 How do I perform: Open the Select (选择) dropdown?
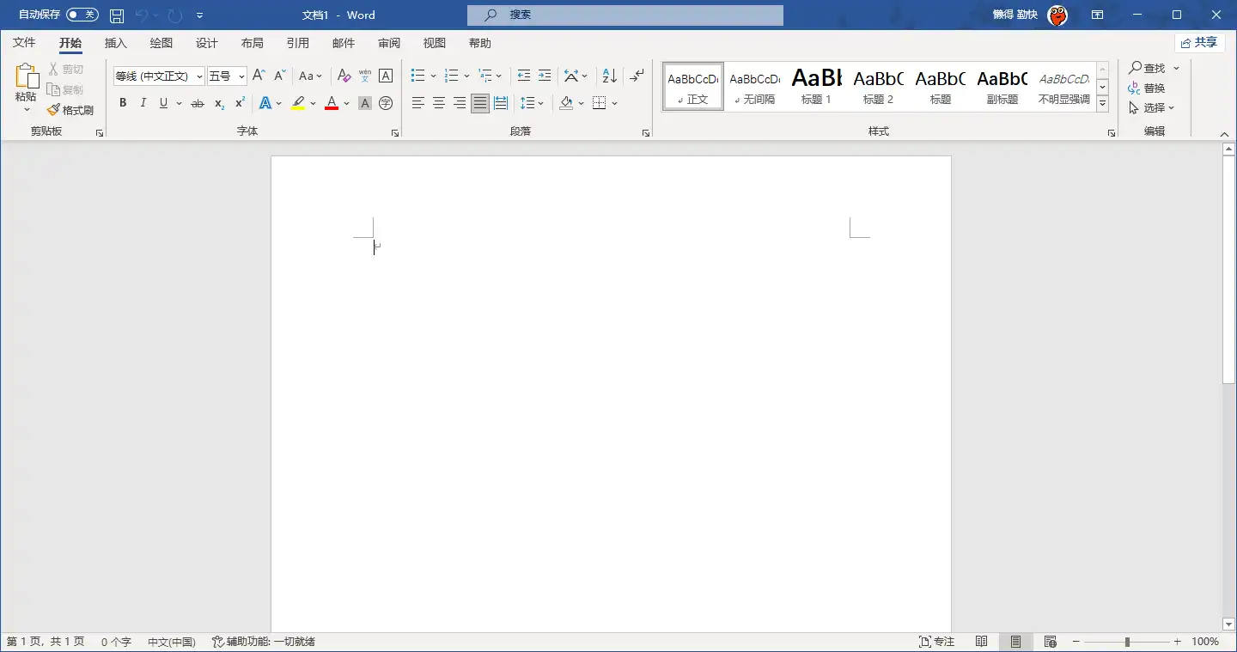1153,107
